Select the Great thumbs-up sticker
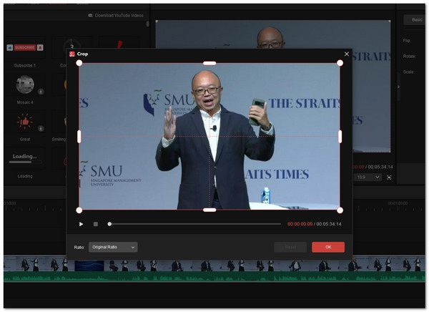This screenshot has width=429, height=312. [x=25, y=122]
